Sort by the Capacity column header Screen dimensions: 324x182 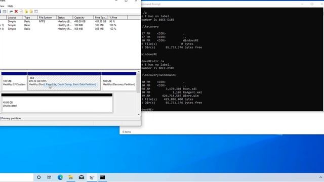point(83,18)
